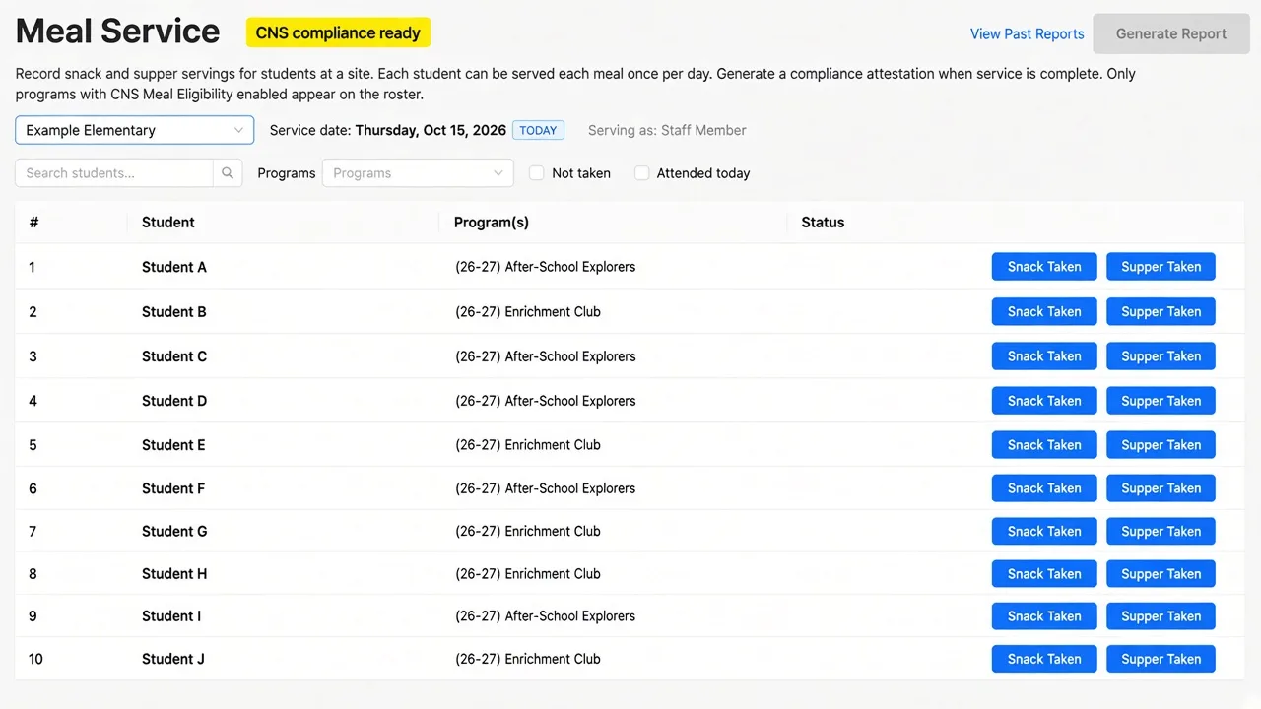This screenshot has width=1261, height=709.
Task: Select the Student F name cell
Action: 173,488
